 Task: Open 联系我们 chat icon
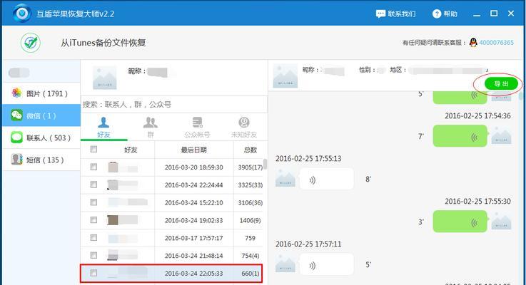[x=380, y=14]
